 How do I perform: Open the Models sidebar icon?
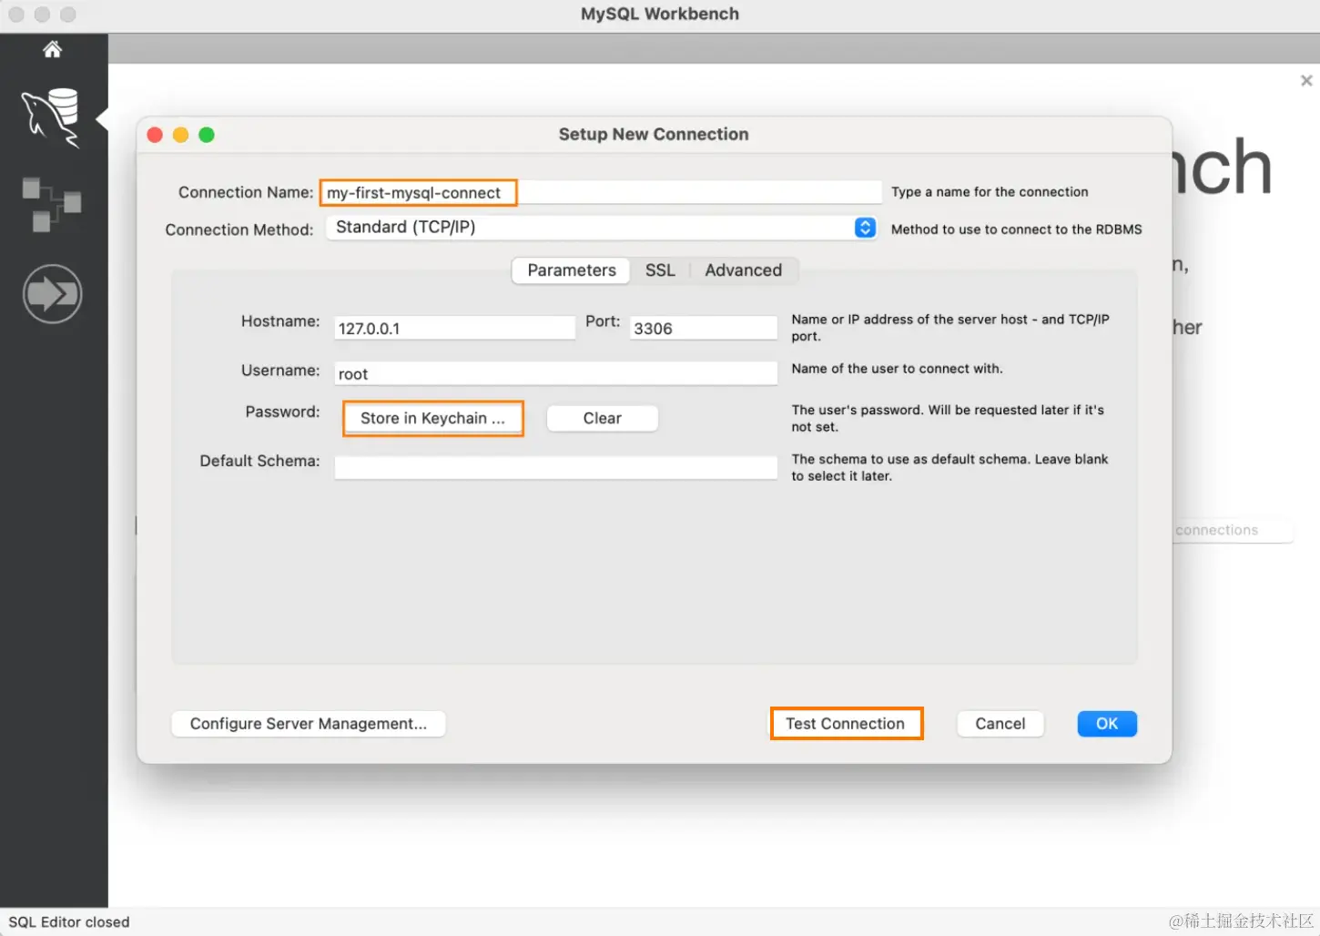click(52, 204)
